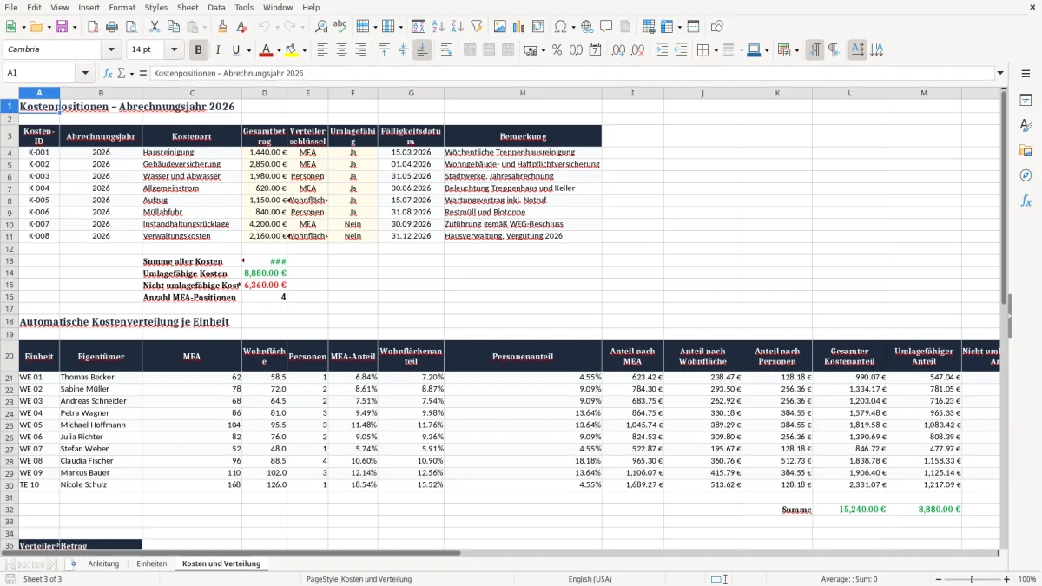Insert a comment

[606, 27]
